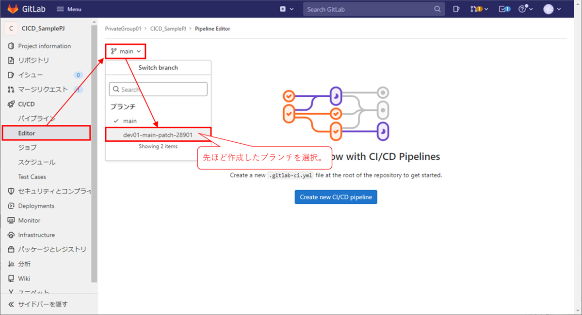Screen dimensions: 582x315
Task: Click the Showing 2 items text
Action: point(158,146)
